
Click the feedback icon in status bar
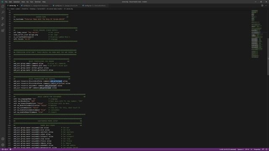[x=263, y=149]
